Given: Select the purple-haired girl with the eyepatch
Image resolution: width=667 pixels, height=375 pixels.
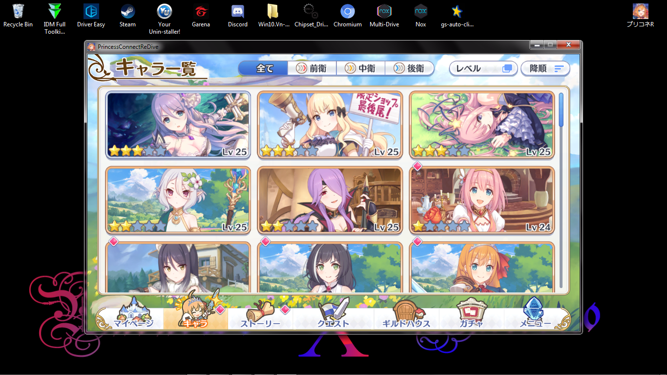Looking at the screenshot, I should [330, 200].
